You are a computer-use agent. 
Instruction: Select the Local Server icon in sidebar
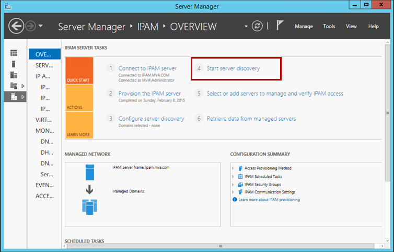tap(14, 64)
